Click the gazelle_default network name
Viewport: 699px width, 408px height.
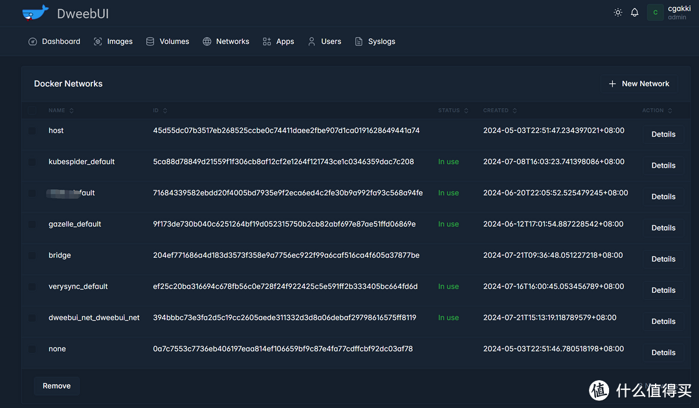75,224
